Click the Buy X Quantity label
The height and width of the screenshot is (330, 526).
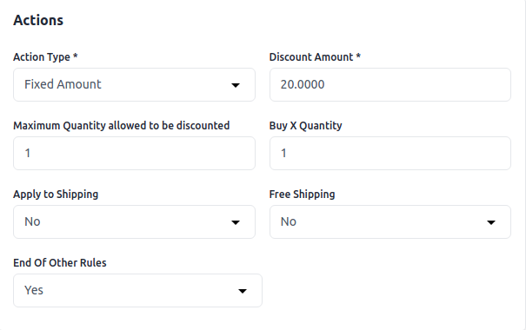tap(306, 126)
